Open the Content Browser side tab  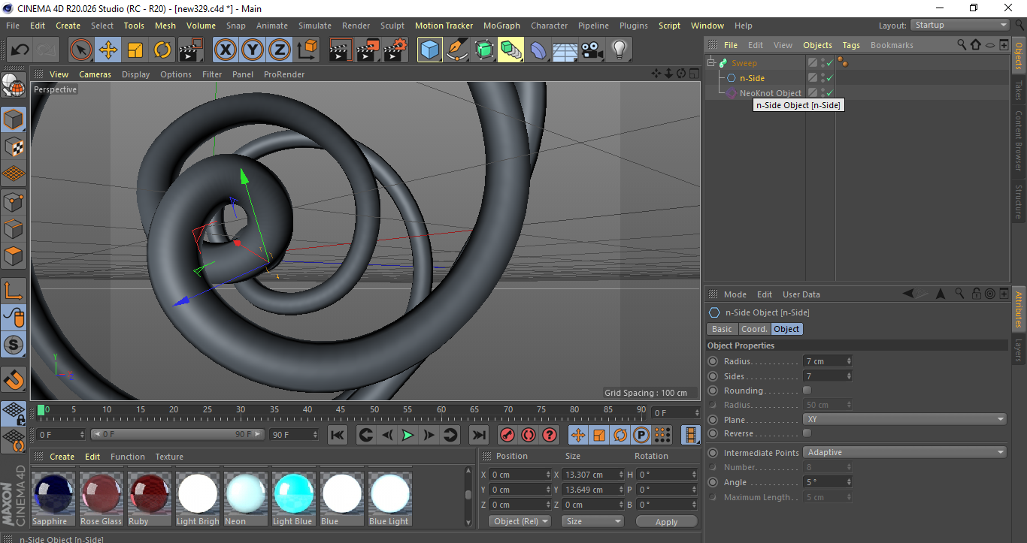[x=1019, y=140]
